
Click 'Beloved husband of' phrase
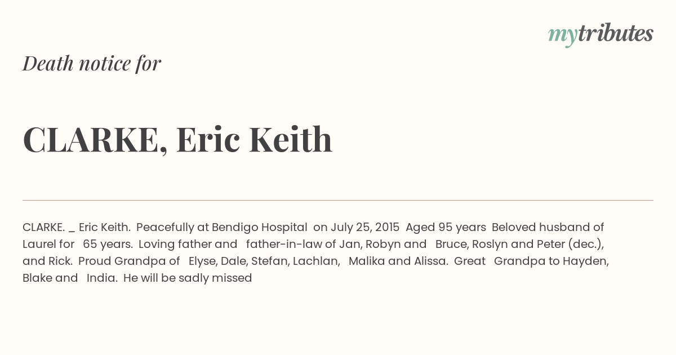pos(548,227)
